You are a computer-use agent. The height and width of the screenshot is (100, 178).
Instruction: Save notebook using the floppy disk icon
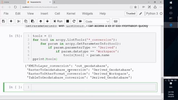click(x=3, y=21)
